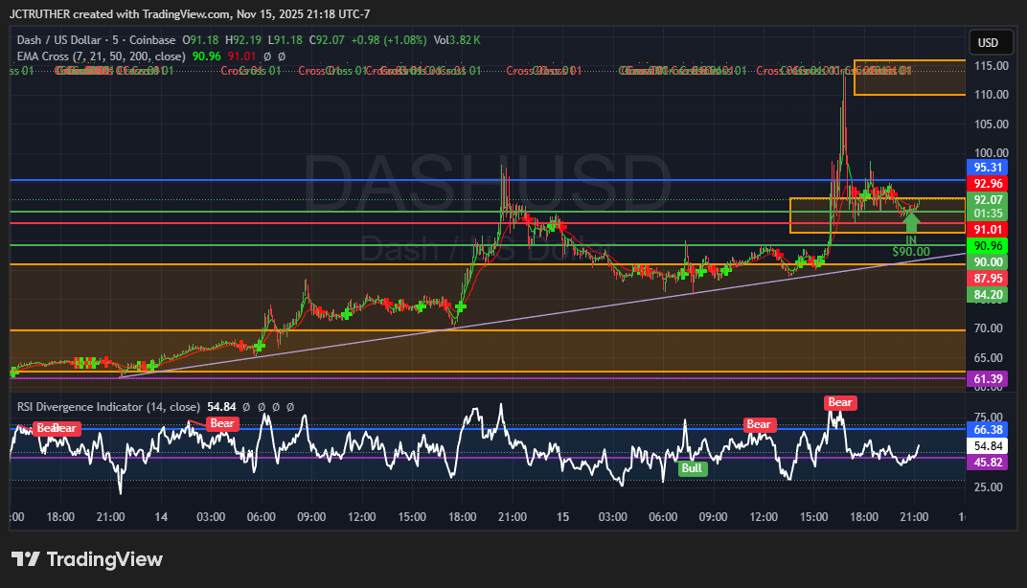The image size is (1027, 588).
Task: Click the red 91.01 price axis label
Action: 988,229
